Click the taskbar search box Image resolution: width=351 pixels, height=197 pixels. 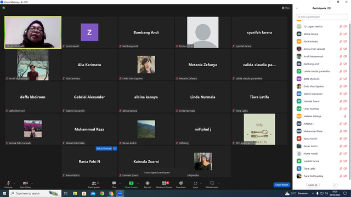coord(35,193)
